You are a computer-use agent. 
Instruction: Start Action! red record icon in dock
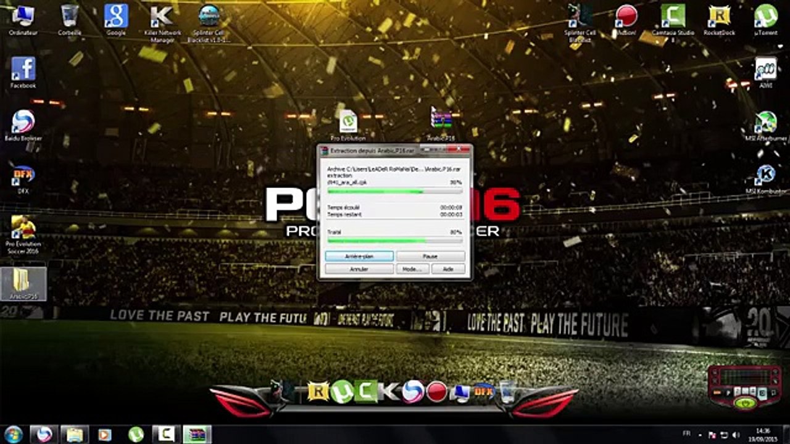pyautogui.click(x=437, y=392)
